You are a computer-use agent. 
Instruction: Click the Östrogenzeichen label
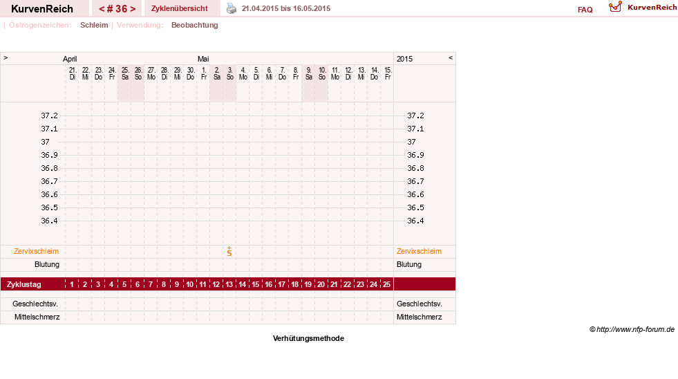point(40,25)
